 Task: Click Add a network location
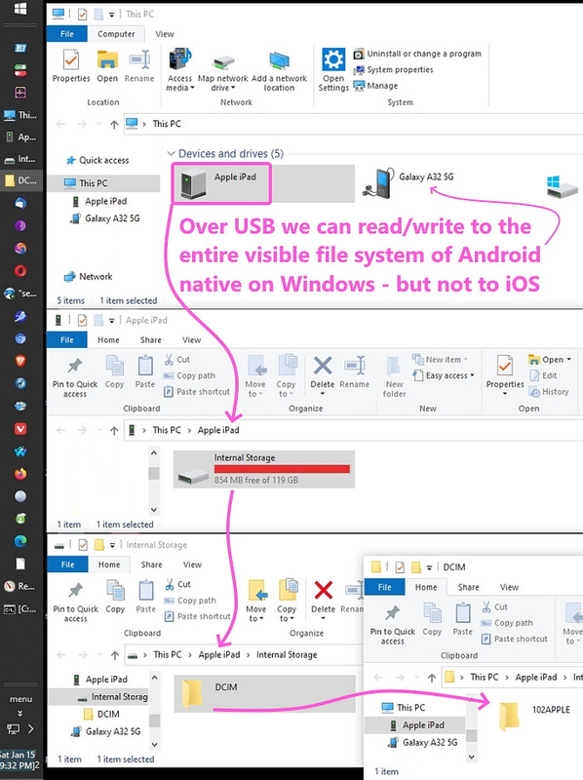[x=279, y=70]
